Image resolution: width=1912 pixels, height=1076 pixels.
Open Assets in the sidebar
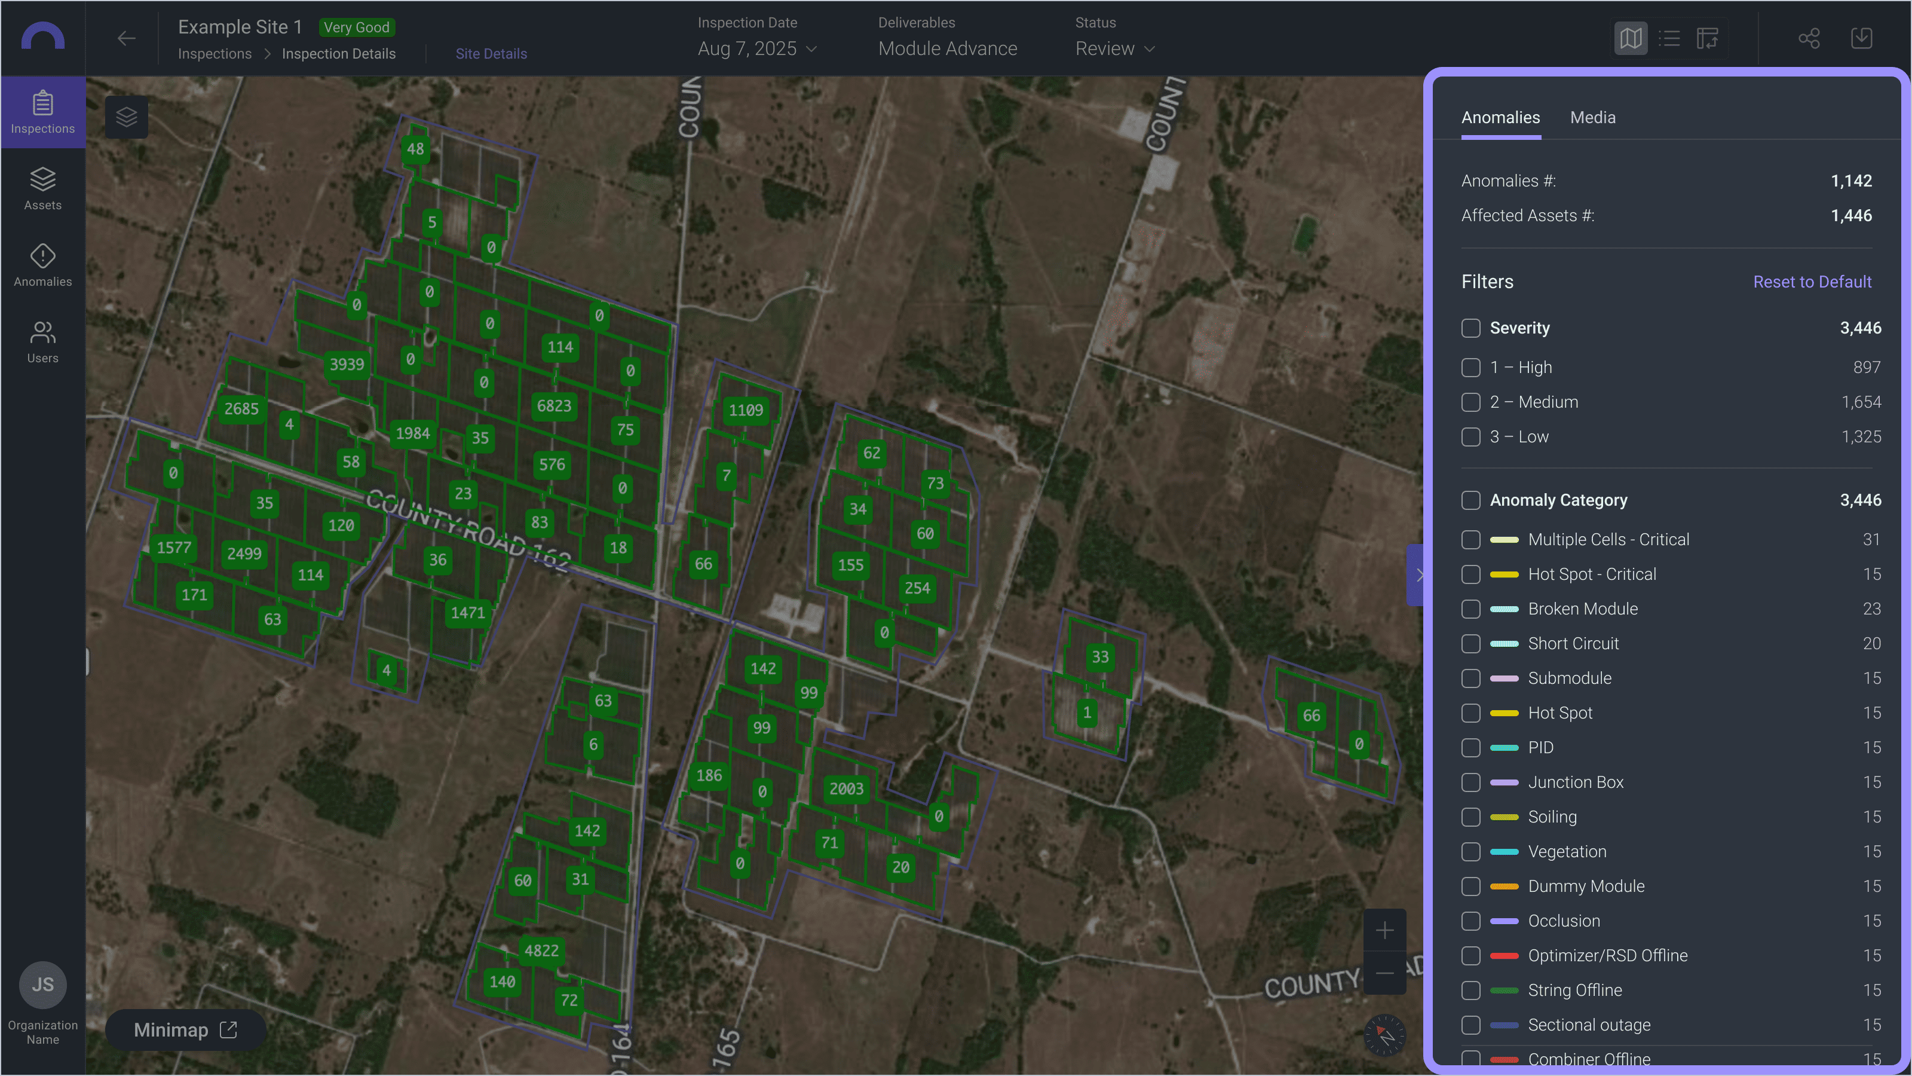42,189
